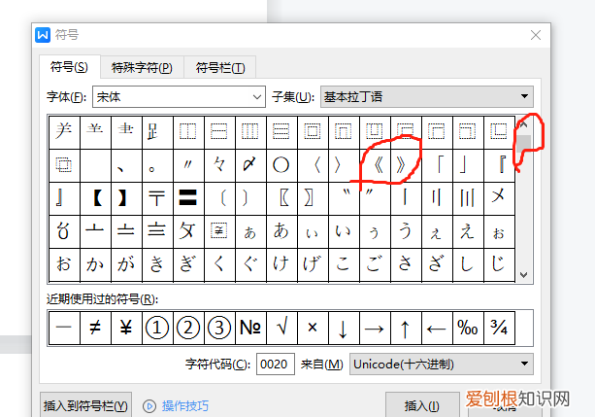Select the hiragana こ character in grid
Image resolution: width=595 pixels, height=417 pixels.
coord(345,264)
